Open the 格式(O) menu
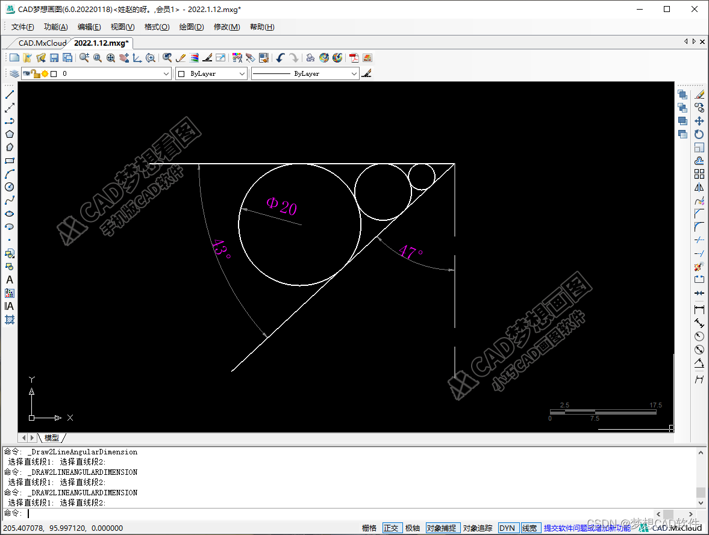Viewport: 709px width, 535px height. pyautogui.click(x=157, y=27)
